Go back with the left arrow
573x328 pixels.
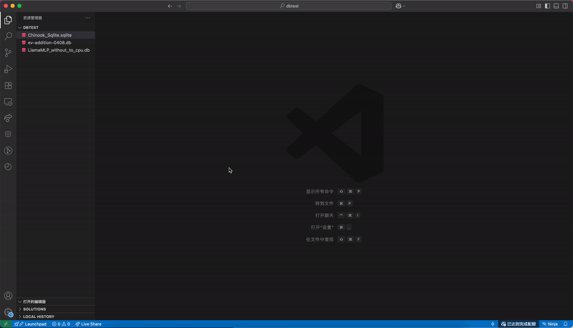point(170,6)
